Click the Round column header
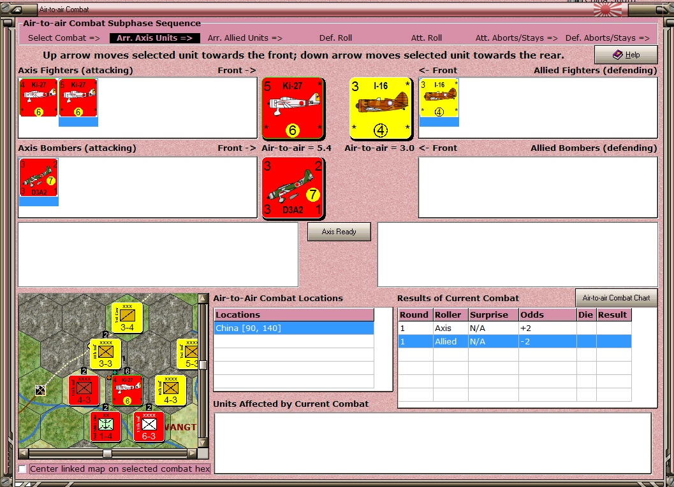The width and height of the screenshot is (674, 487). pyautogui.click(x=415, y=314)
